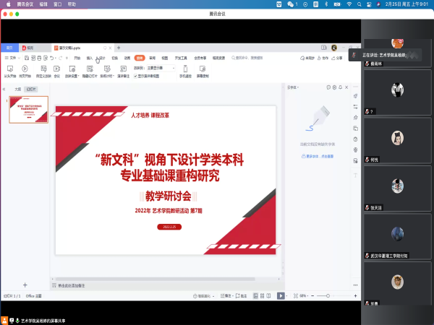This screenshot has width=434, height=325.
Task: Click the 协作 collaborate button
Action: [325, 57]
